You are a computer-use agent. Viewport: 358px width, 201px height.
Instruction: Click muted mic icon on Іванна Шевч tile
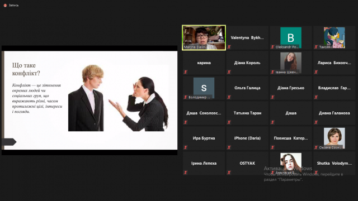(272, 72)
